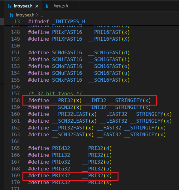This screenshot has width=179, height=190.
Task: Close the inttypes.h tab
Action: click(37, 6)
